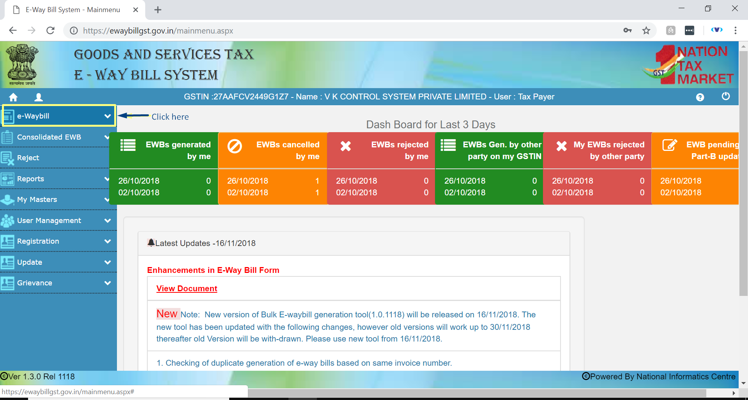Expand the User Management chevron
This screenshot has width=748, height=400.
[x=108, y=221]
